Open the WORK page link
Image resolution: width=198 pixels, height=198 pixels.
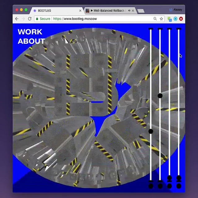point(30,32)
